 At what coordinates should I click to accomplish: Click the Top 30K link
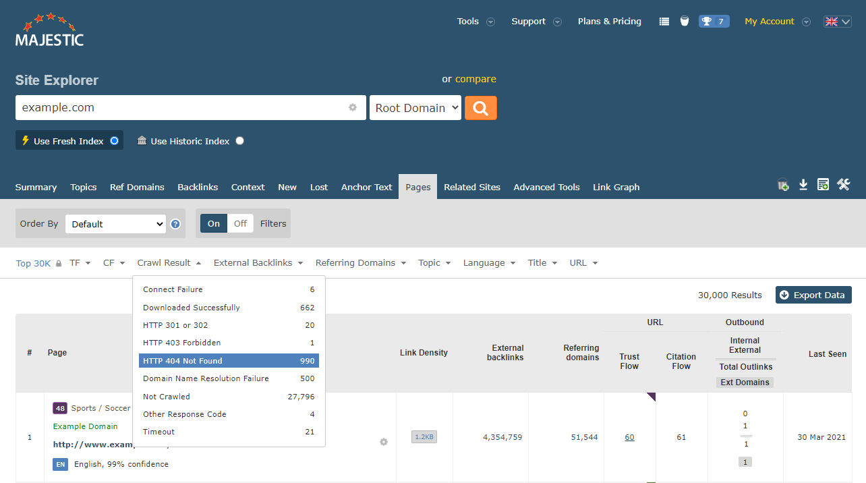pos(33,263)
